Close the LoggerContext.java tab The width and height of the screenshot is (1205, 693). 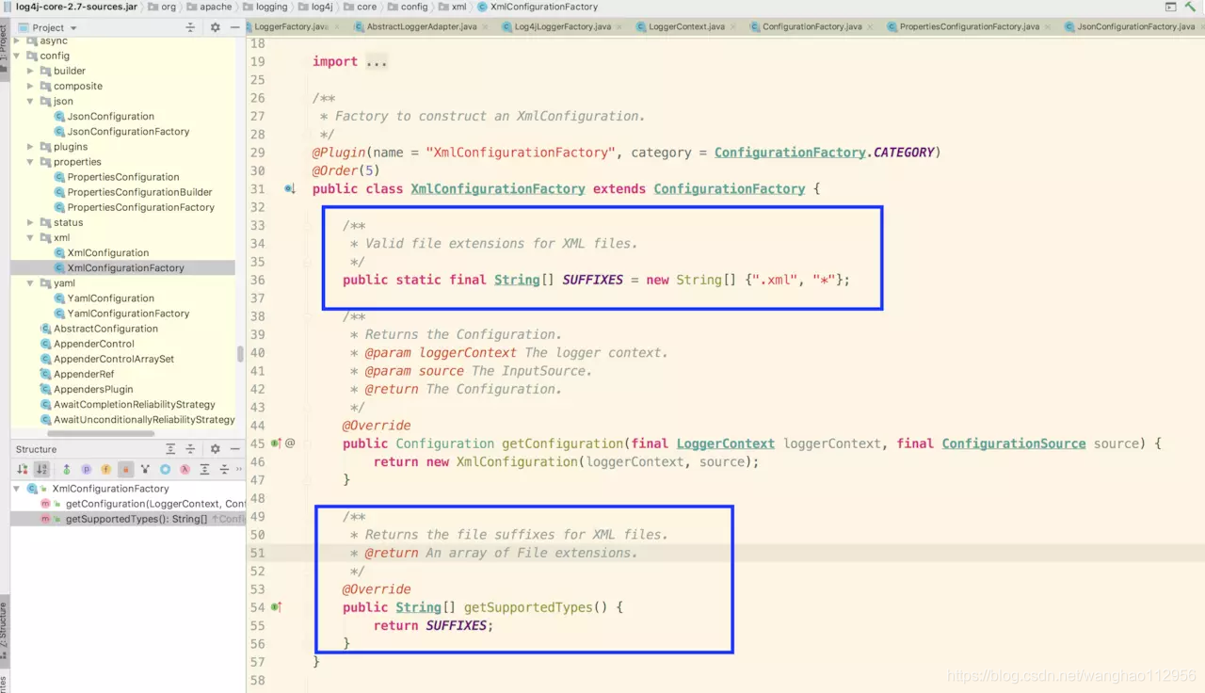732,26
